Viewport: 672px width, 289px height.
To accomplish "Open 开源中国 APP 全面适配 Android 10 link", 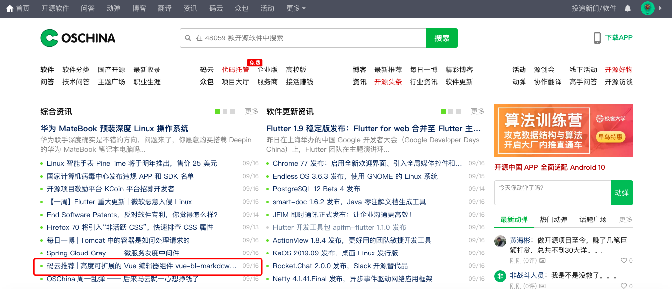I will pyautogui.click(x=550, y=167).
